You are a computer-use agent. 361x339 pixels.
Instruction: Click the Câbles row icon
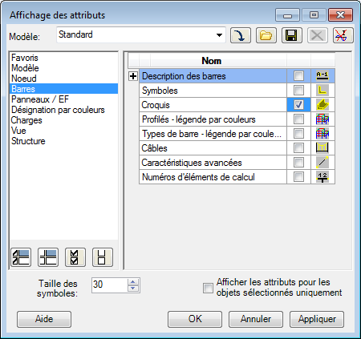322,147
